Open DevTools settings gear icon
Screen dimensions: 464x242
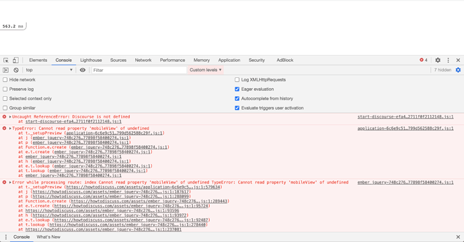438,60
